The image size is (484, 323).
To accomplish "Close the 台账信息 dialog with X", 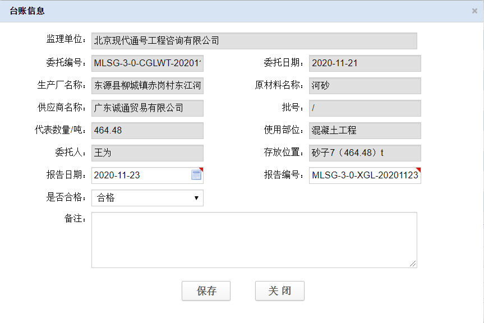I will (474, 11).
